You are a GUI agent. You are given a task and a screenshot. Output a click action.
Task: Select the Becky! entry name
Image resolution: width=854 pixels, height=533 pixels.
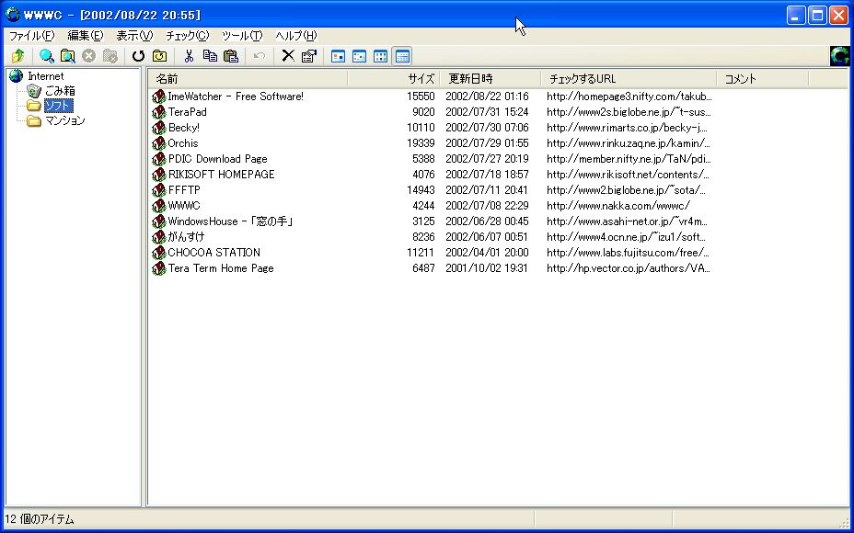tap(183, 128)
